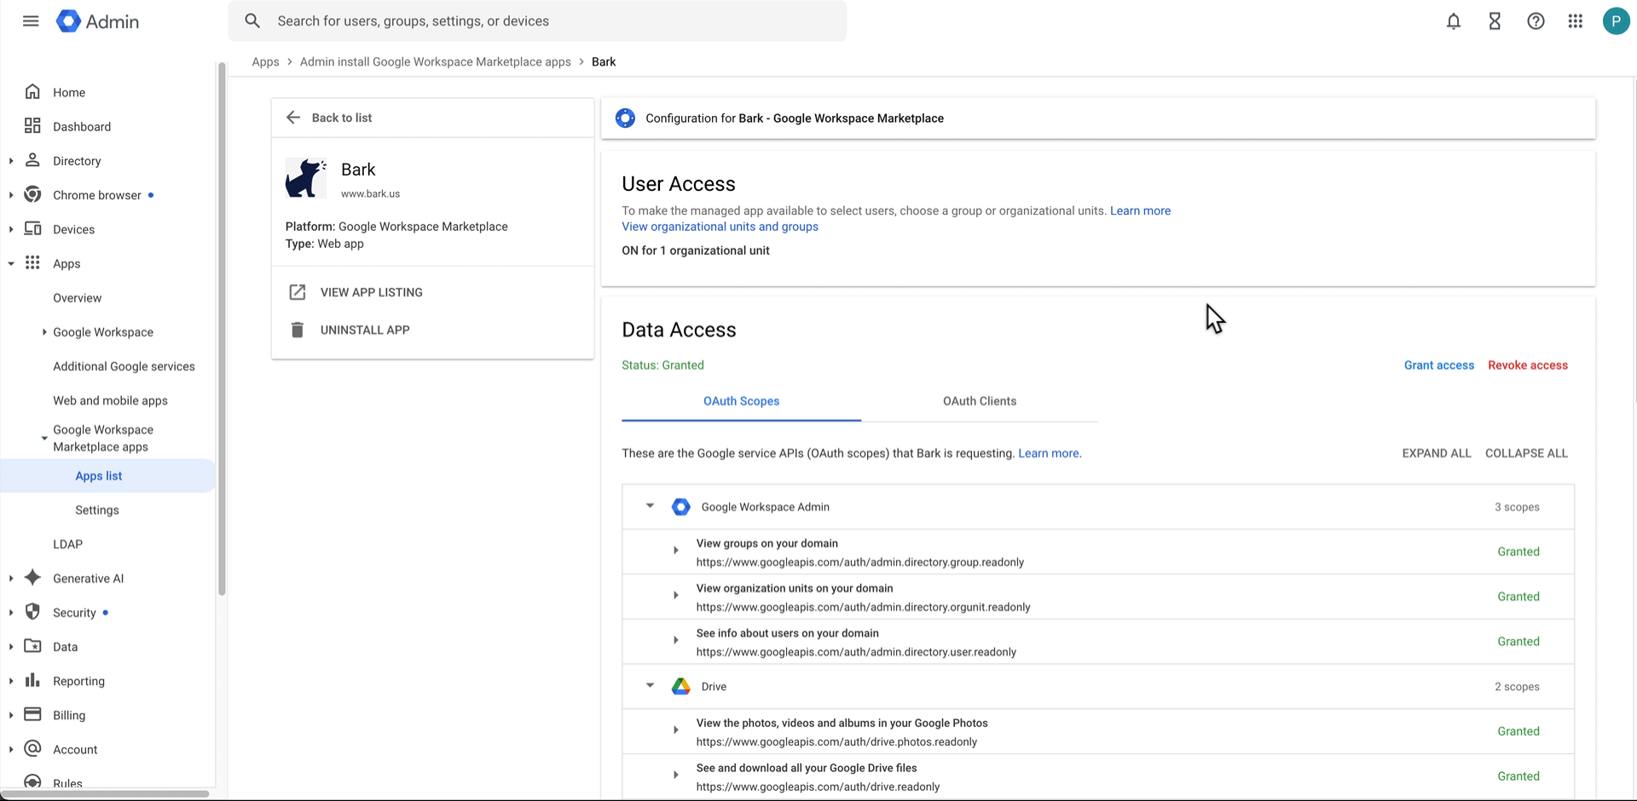Click the Reporting bar chart icon
The height and width of the screenshot is (801, 1637).
[32, 680]
